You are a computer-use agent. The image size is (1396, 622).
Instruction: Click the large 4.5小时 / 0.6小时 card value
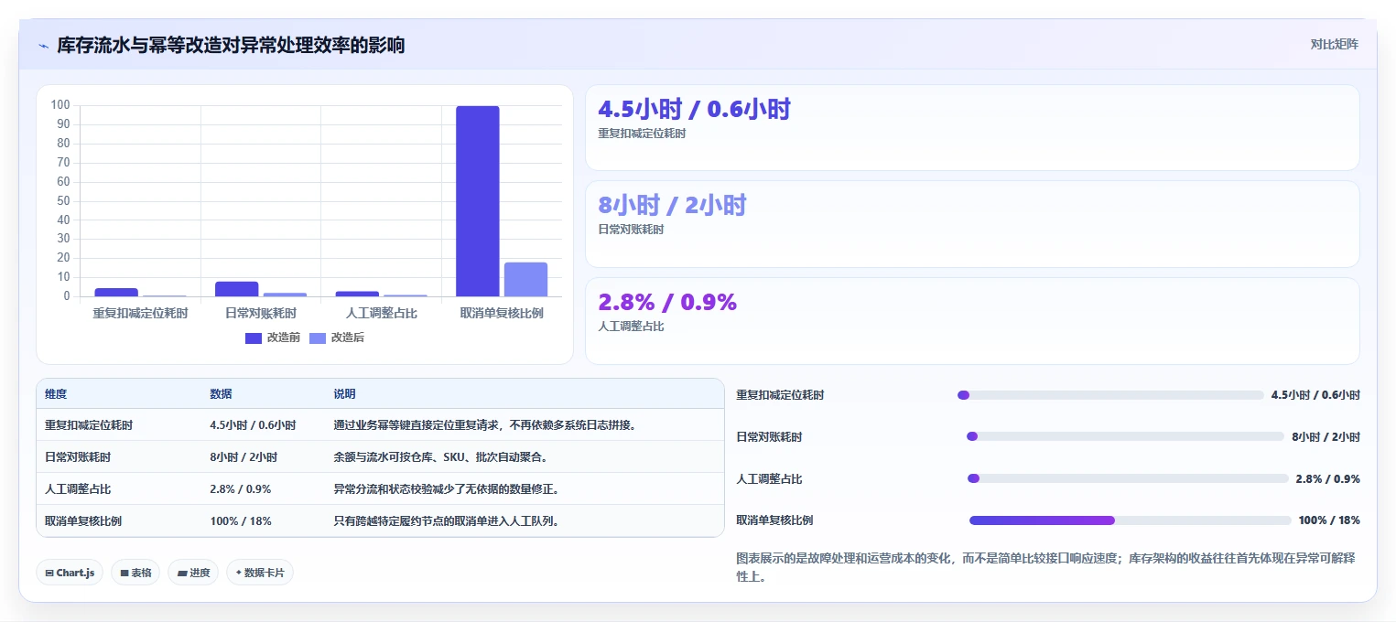click(x=694, y=109)
